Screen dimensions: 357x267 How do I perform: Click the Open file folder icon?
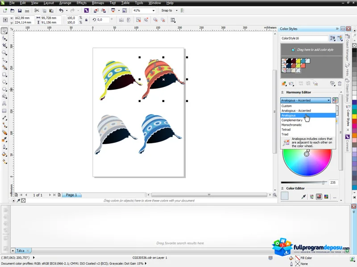click(x=12, y=10)
